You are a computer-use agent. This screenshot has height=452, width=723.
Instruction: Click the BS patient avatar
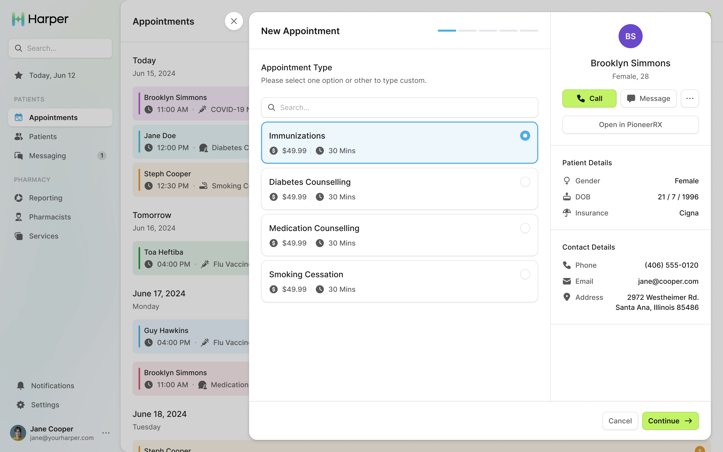630,36
